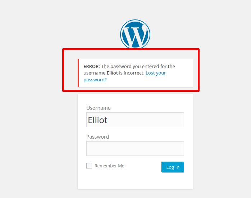Open the 'Lost your password?' link
The image size is (251, 198).
[156, 73]
